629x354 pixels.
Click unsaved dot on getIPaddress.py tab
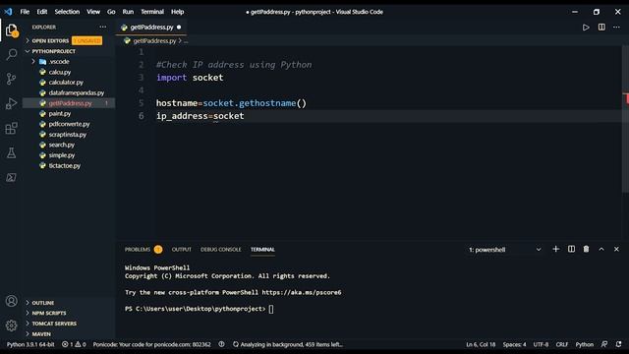coord(179,28)
